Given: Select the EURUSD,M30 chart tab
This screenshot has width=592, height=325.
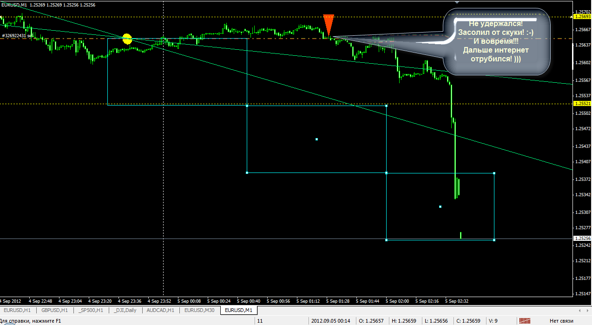Looking at the screenshot, I should click(199, 310).
